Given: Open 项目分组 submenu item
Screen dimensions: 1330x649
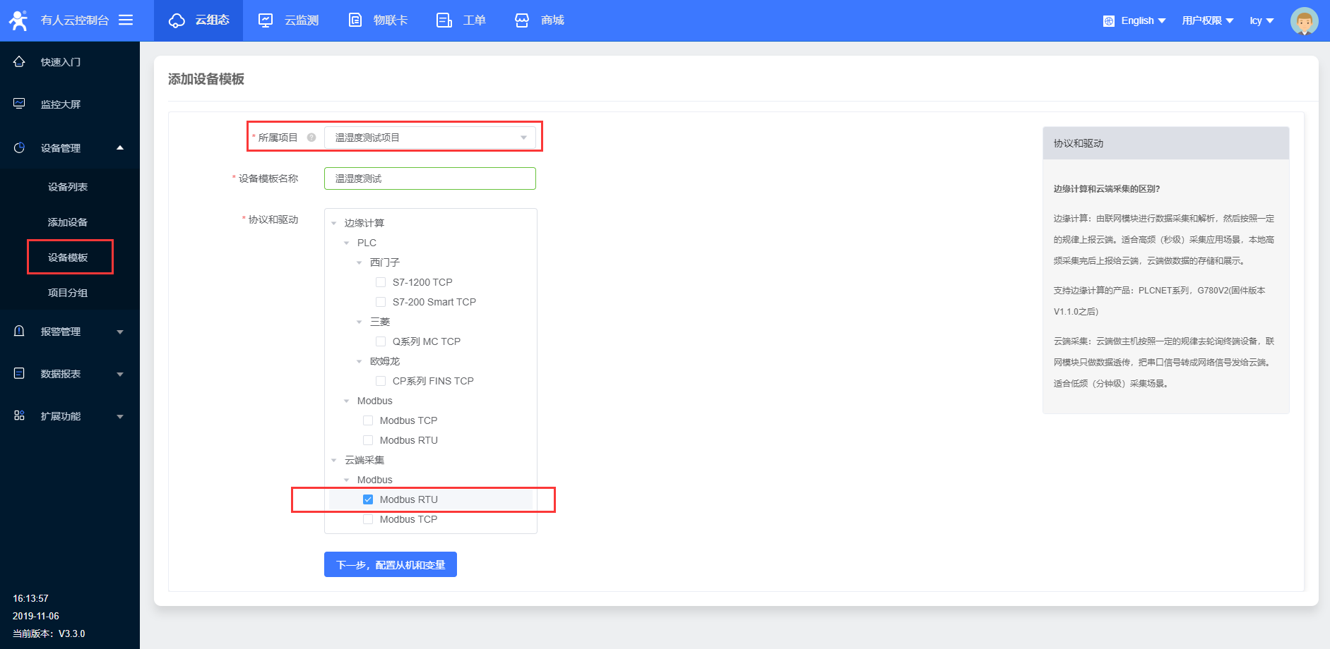Looking at the screenshot, I should tap(70, 293).
